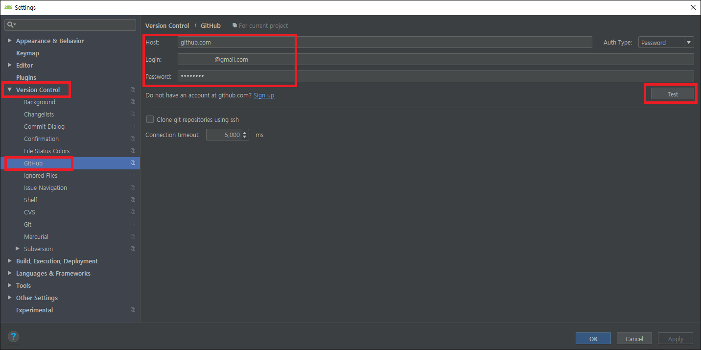Decrease connection timeout with down arrow
Image resolution: width=701 pixels, height=350 pixels.
tap(245, 138)
